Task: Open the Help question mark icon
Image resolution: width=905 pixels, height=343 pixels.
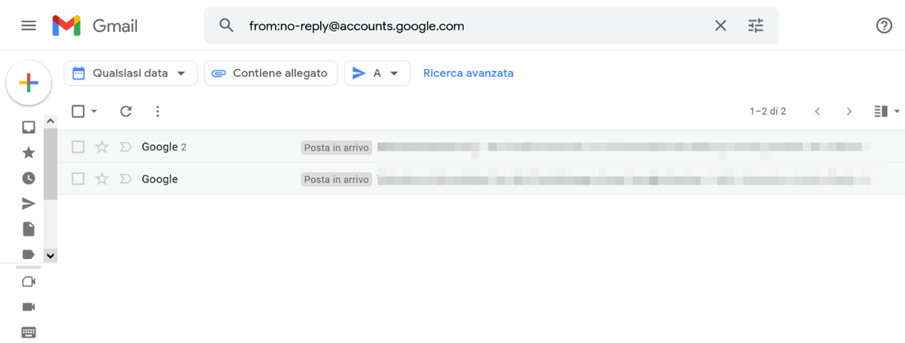Action: (x=883, y=25)
